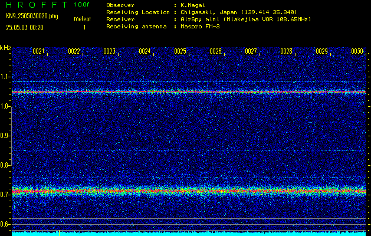Screen dimensions: 371x236
Task: Select the version label 1.00f
Action: (x=81, y=5)
